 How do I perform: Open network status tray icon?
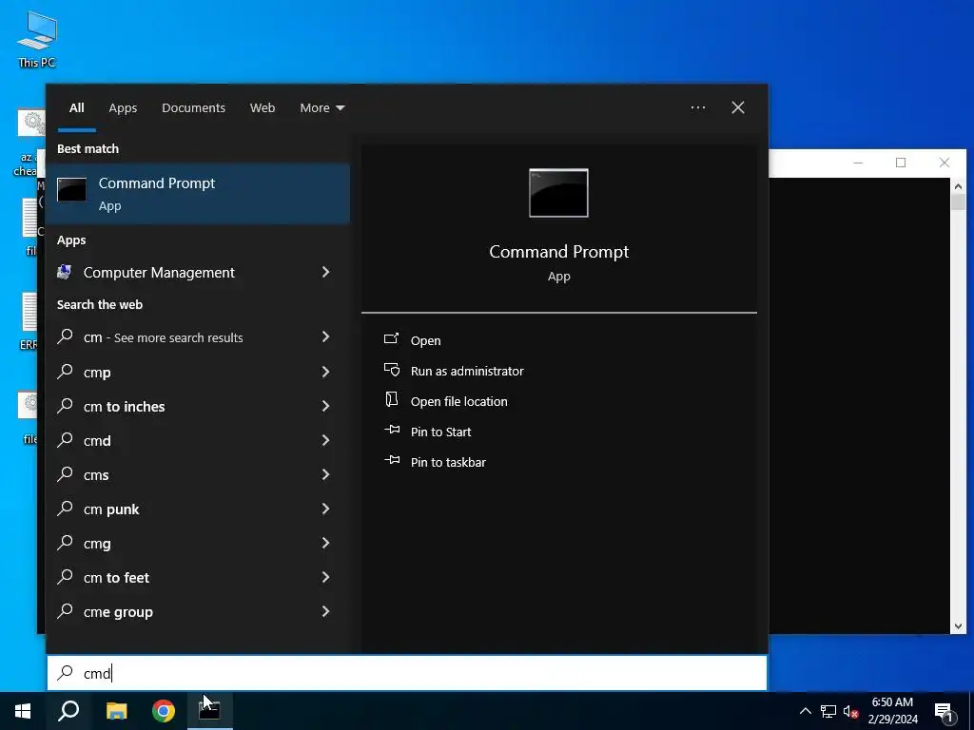828,711
